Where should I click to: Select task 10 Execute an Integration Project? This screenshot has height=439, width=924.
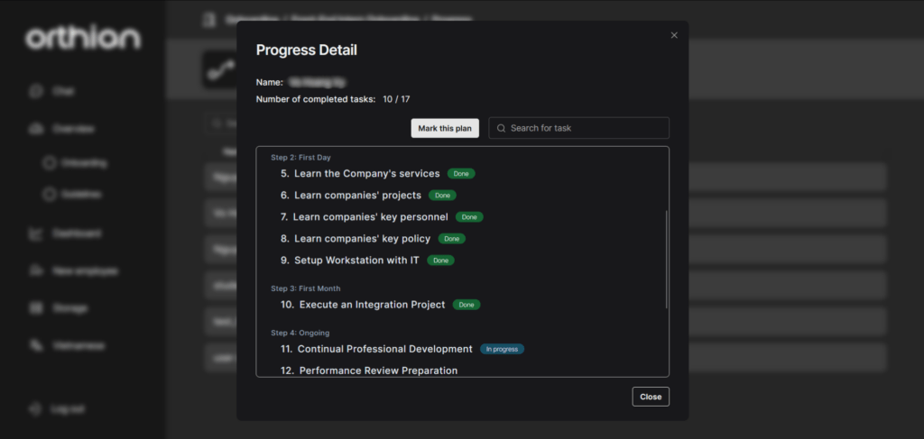[x=372, y=305]
